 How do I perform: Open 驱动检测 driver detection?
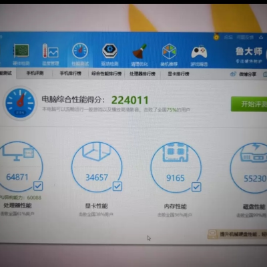109,55
